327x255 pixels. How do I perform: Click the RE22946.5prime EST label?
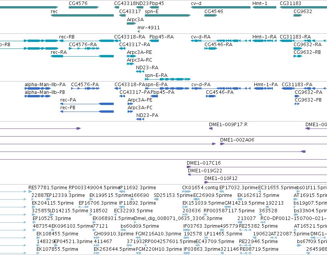point(258,242)
